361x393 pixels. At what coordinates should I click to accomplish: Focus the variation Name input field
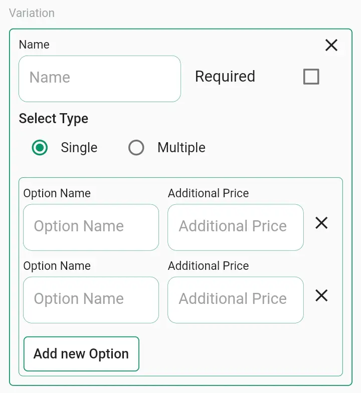100,79
